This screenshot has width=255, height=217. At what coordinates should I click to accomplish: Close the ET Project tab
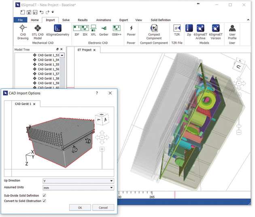[94, 50]
